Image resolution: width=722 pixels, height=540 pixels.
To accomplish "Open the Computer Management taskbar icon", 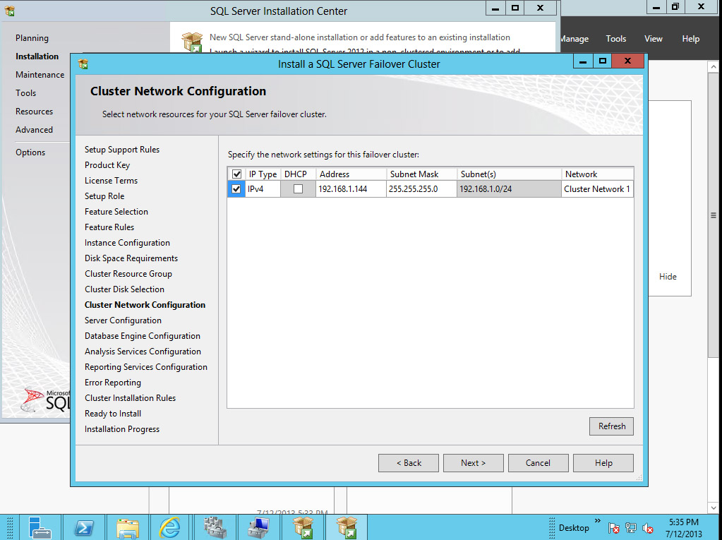I will (x=258, y=527).
